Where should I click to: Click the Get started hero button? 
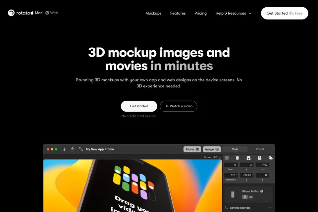[139, 106]
